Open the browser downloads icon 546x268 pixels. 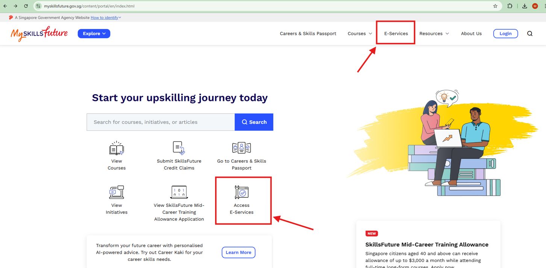pyautogui.click(x=525, y=6)
